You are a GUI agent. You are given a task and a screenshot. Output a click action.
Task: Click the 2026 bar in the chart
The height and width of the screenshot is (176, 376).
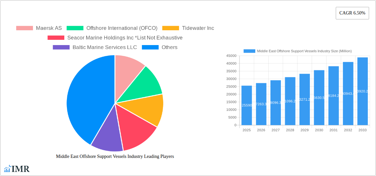[x=261, y=104]
